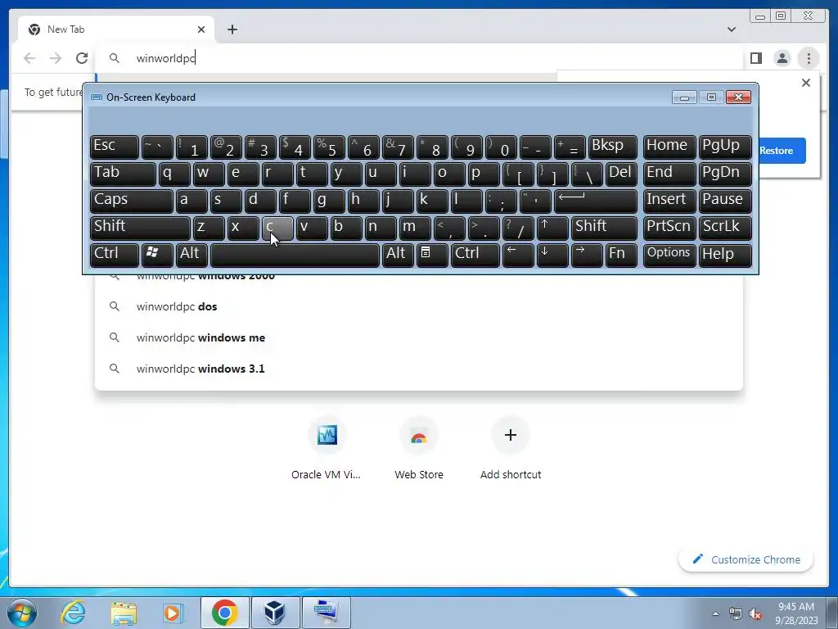This screenshot has height=629, width=838.
Task: Close the New Tab tab
Action: (201, 29)
